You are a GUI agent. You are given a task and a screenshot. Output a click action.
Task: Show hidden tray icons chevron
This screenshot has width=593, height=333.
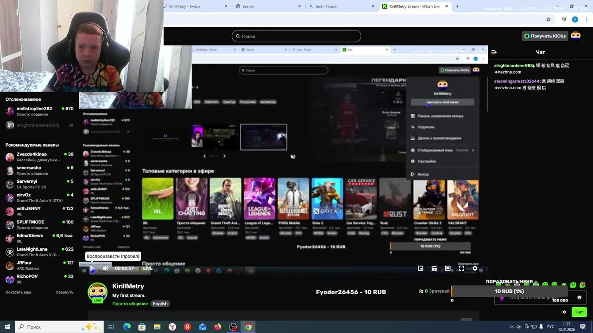click(x=511, y=327)
